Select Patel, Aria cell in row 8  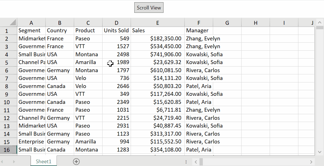[x=199, y=86]
